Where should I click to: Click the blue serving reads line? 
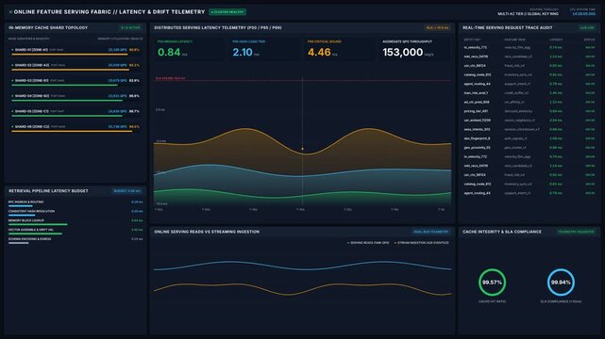pyautogui.click(x=302, y=268)
